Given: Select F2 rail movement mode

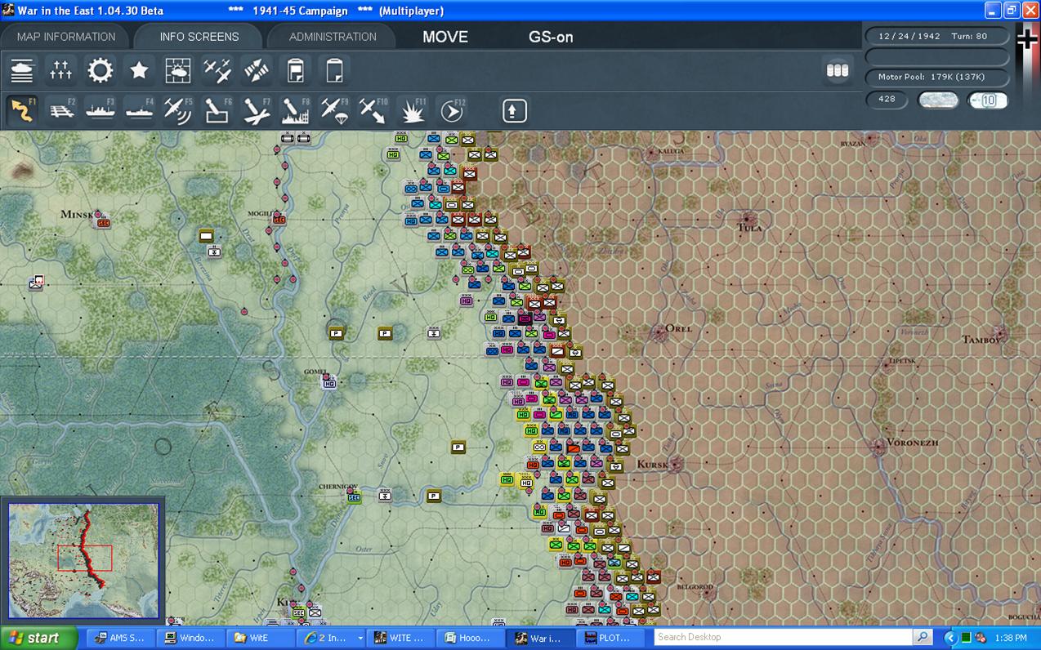Looking at the screenshot, I should click(x=61, y=110).
